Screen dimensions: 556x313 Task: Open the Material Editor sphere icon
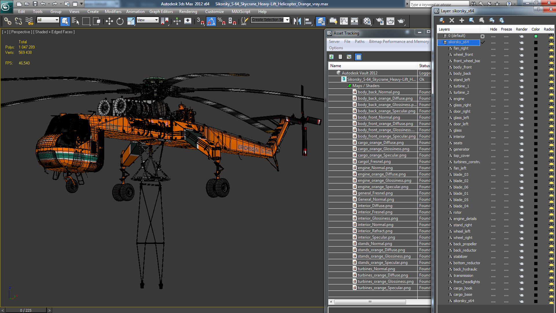(x=367, y=21)
